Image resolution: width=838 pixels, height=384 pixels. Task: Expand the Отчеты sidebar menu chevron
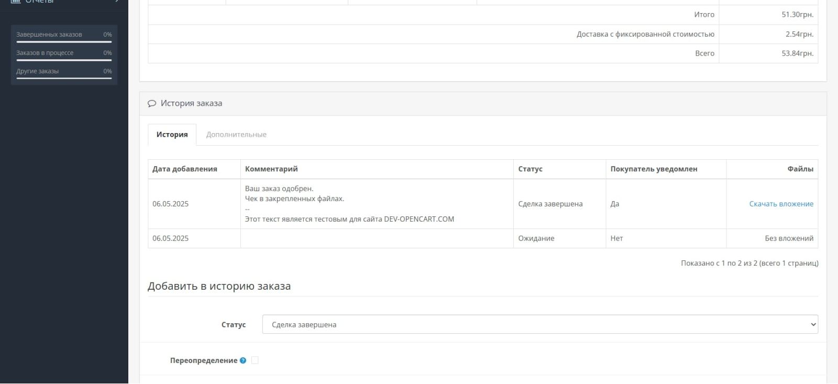click(117, 1)
